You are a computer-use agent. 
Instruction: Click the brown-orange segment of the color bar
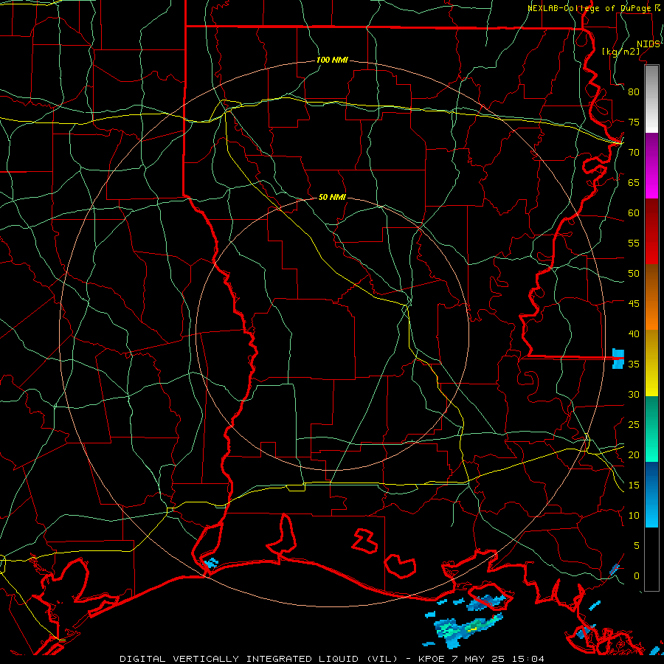(651, 297)
